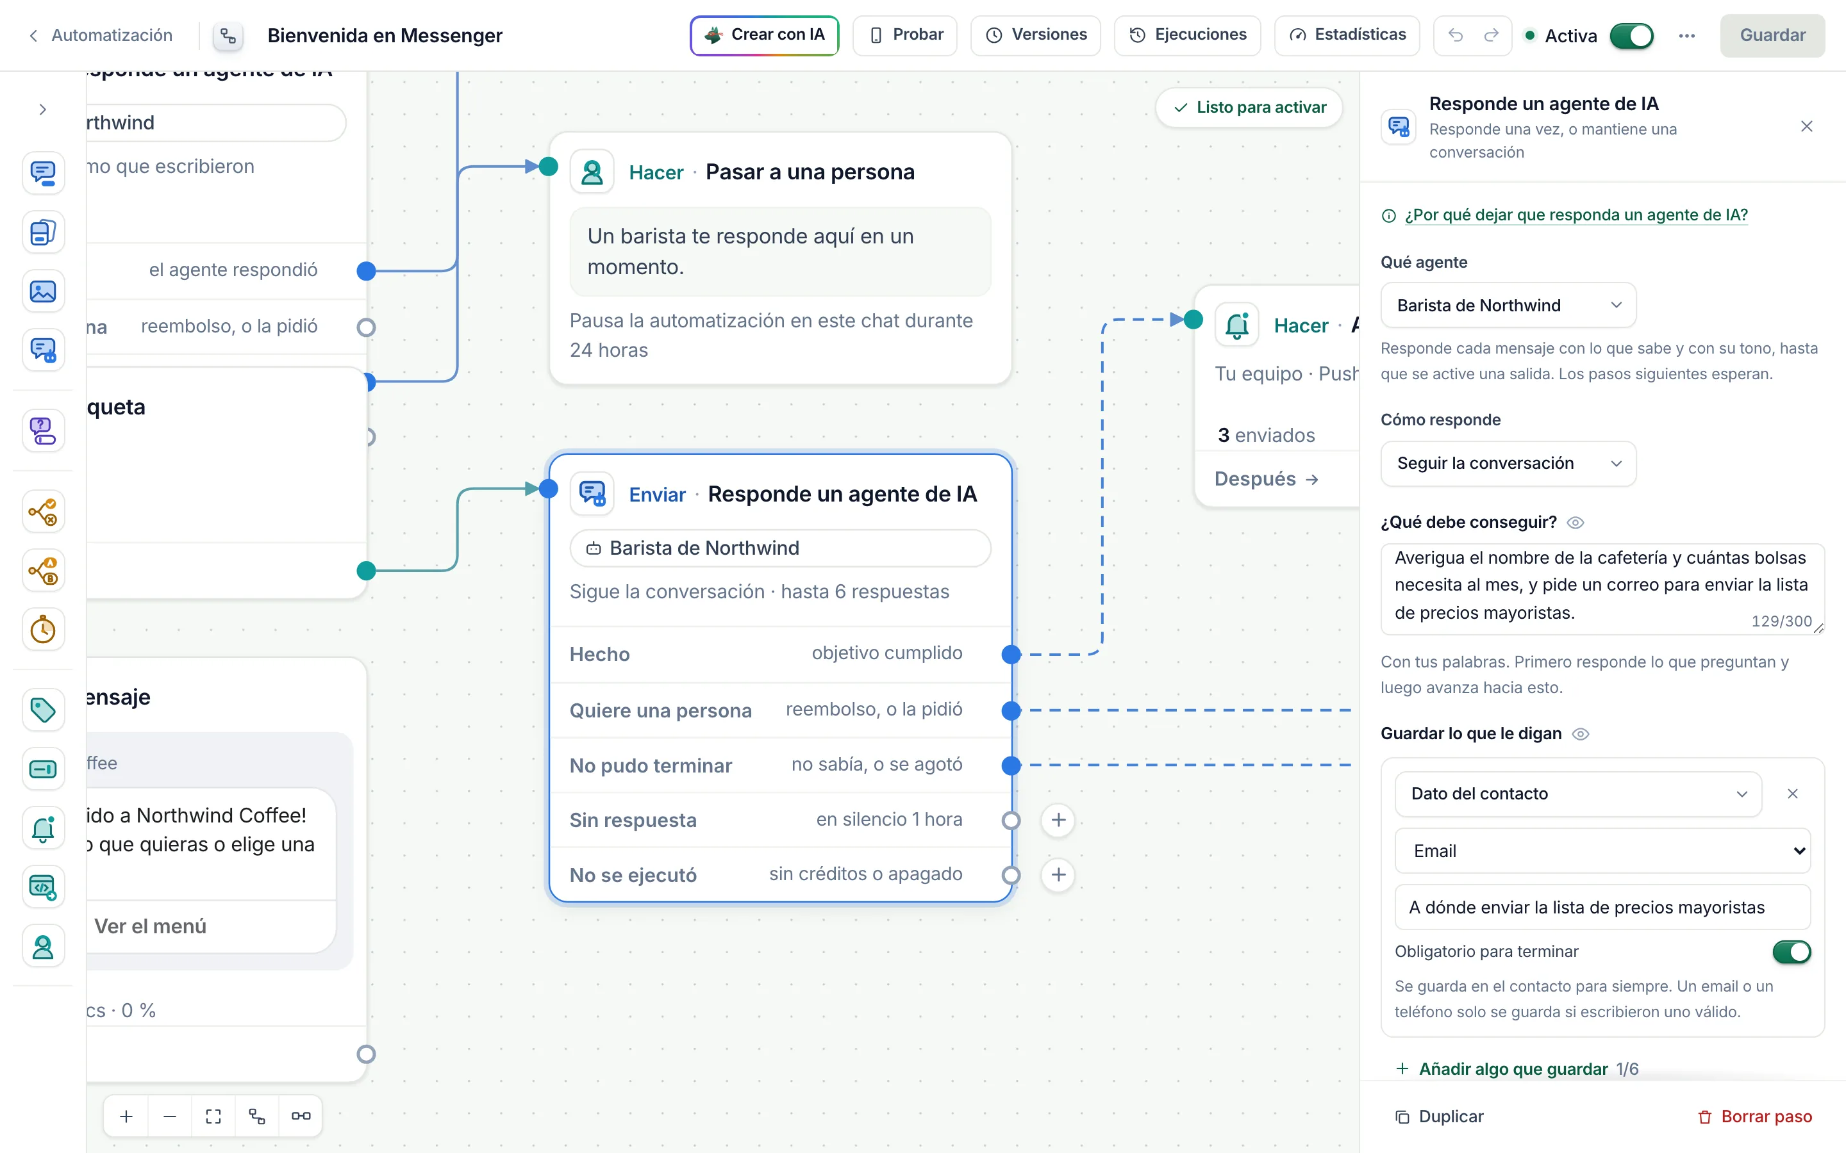Viewport: 1846px width, 1153px height.
Task: Select the image message step icon in sidebar
Action: (43, 291)
